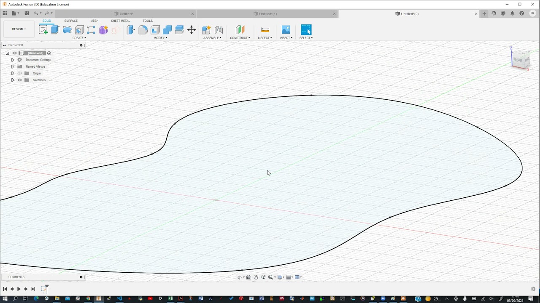Switch to the SURFACE tab

click(x=71, y=21)
